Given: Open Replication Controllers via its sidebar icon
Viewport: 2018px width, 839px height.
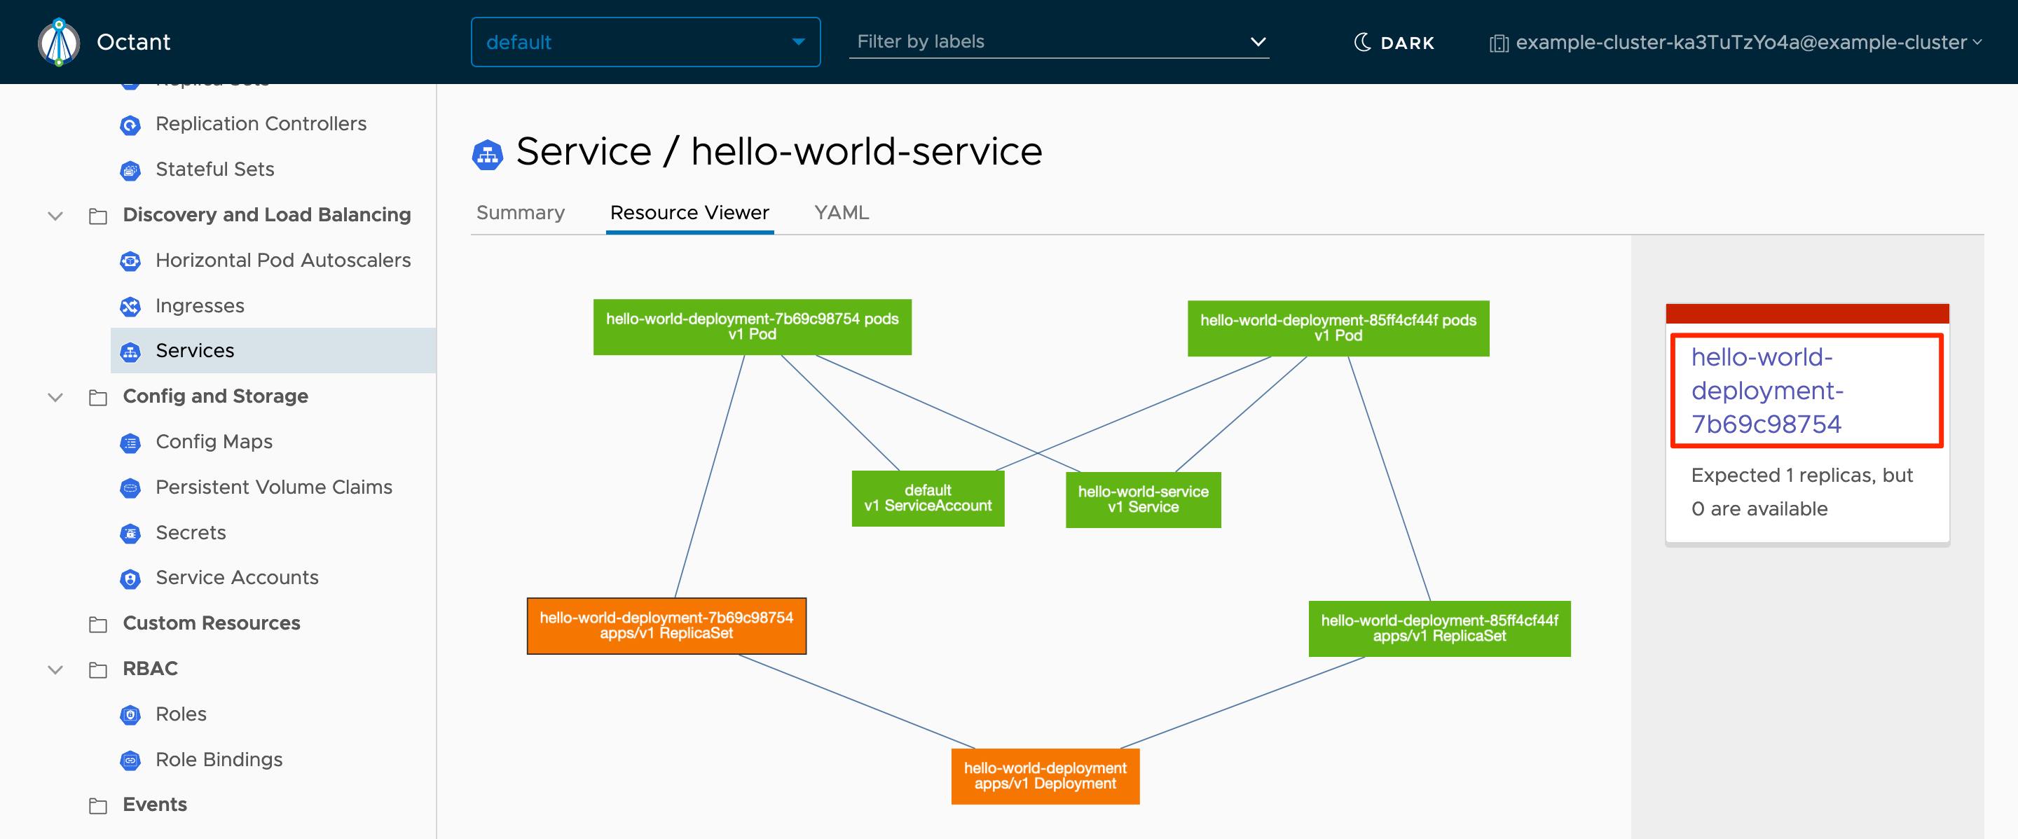Looking at the screenshot, I should [130, 125].
